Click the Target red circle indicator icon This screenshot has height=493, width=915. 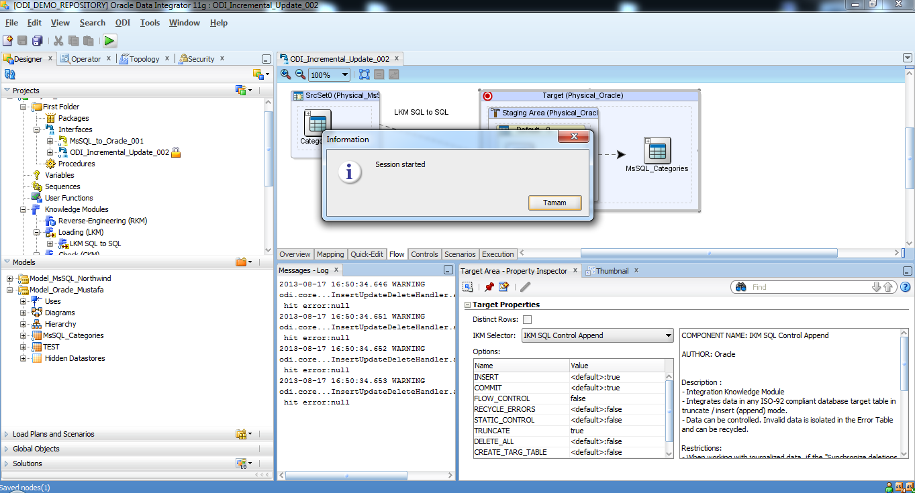[x=487, y=96]
